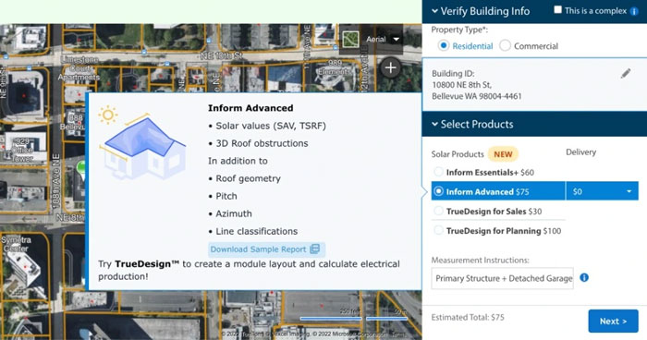Viewport: 647px width, 340px height.
Task: Collapse the Select Products section
Action: pos(434,124)
